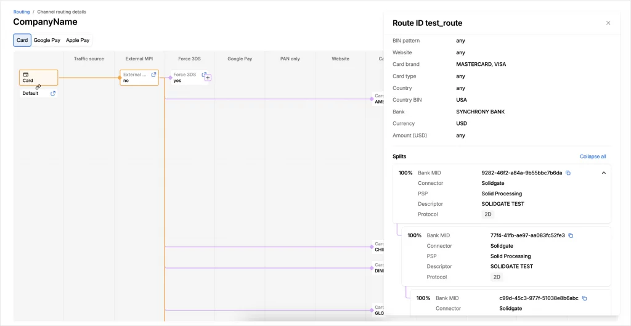Switch to the Card tab

pos(22,40)
